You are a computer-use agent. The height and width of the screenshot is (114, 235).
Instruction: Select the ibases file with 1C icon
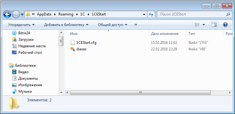[81, 49]
